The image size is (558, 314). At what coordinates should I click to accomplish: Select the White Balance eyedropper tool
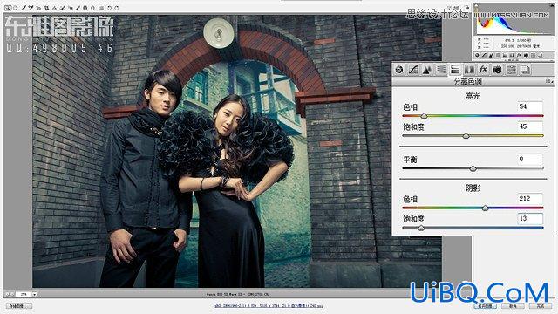24,8
